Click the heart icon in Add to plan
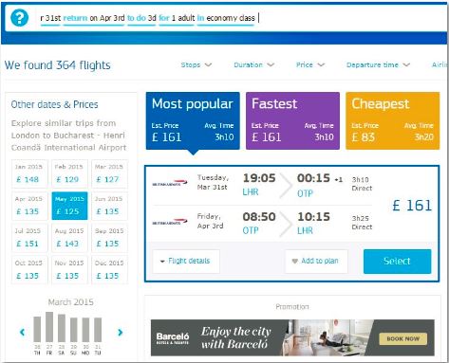Image resolution: width=449 pixels, height=363 pixels. pos(295,261)
